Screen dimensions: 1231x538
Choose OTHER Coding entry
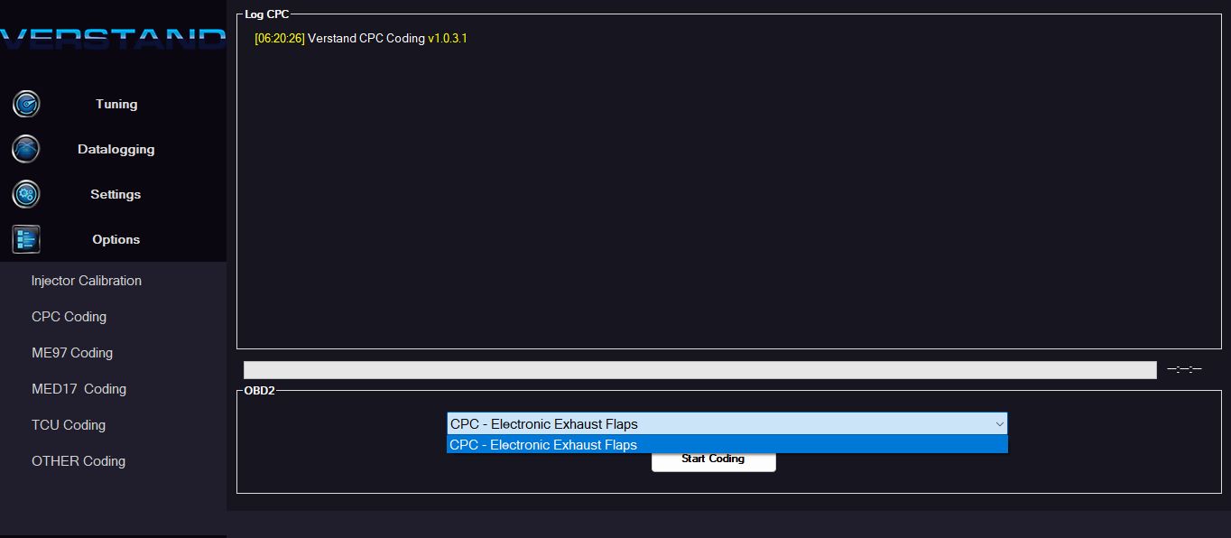[79, 461]
